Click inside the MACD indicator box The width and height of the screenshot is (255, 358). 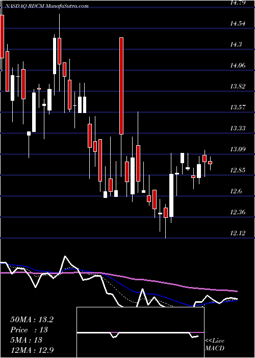coord(140,332)
